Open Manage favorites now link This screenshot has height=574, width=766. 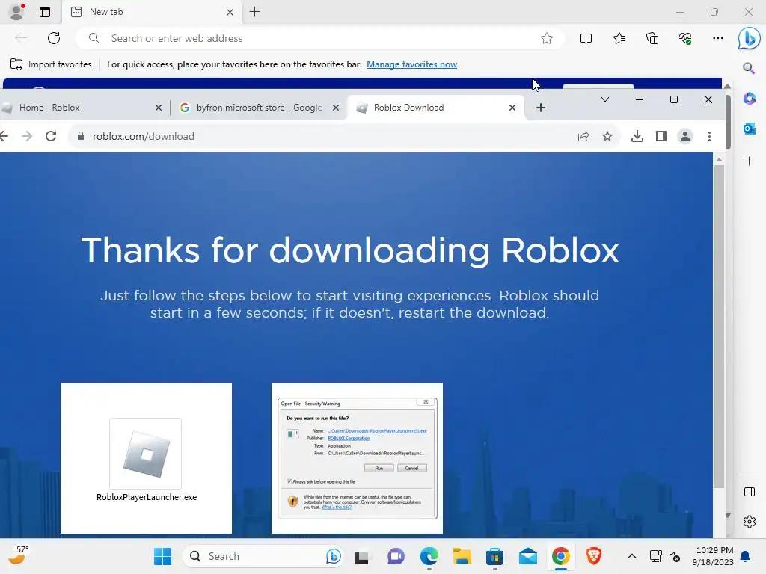412,64
